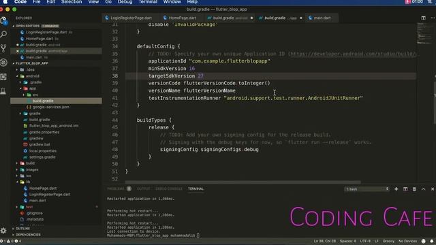Open the Debug menu in menu bar
Viewport: 436px width, 245px height.
point(125,2)
